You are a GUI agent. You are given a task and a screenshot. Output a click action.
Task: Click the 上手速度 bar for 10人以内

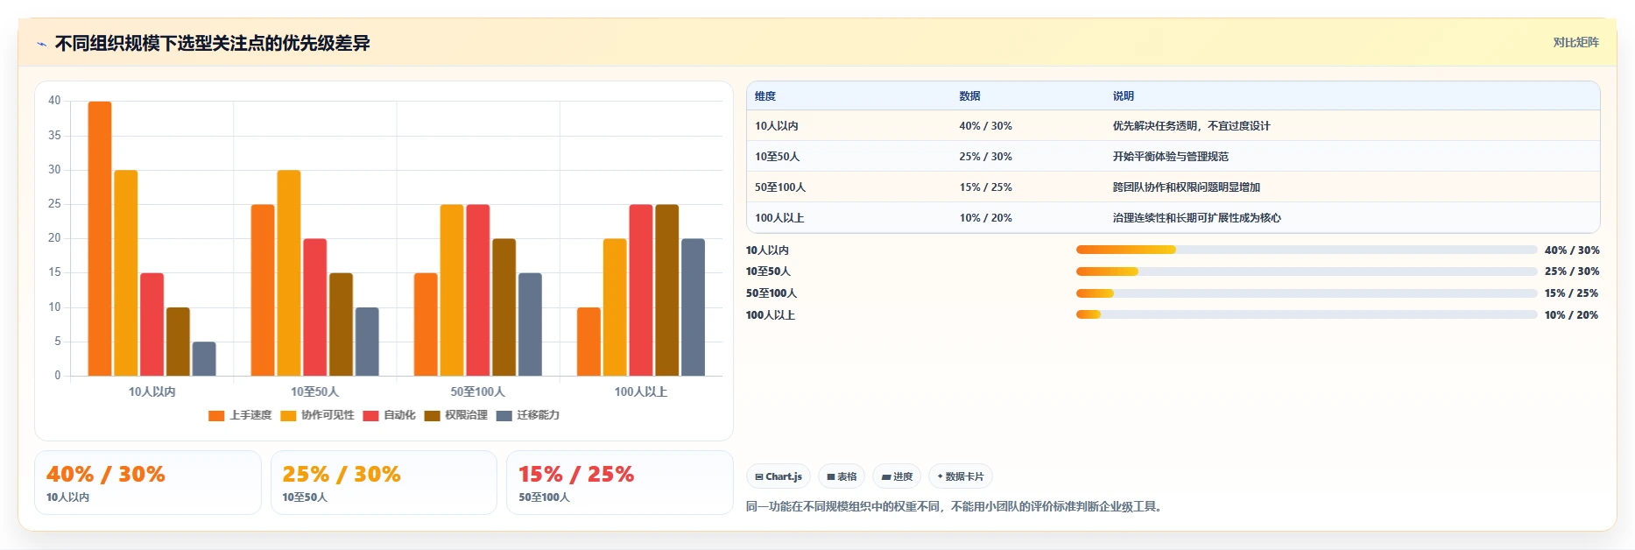(x=100, y=238)
